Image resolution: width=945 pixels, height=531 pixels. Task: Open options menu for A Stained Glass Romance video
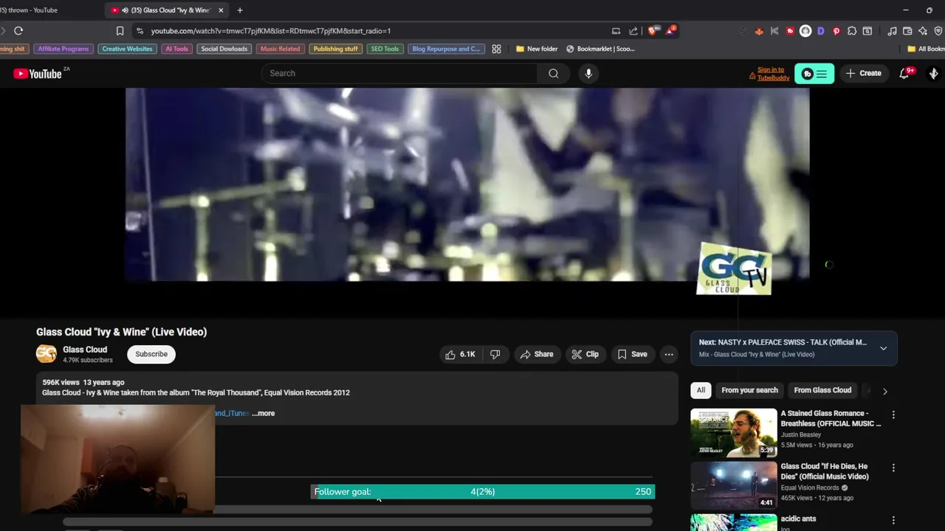coord(893,414)
